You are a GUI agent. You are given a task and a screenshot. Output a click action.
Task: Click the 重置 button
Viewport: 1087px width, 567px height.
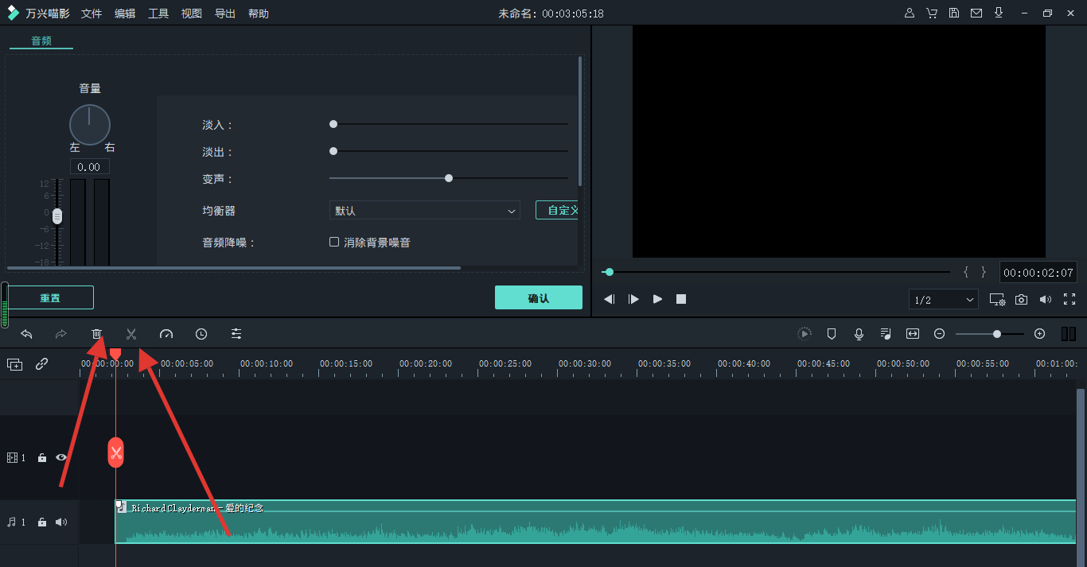point(50,298)
